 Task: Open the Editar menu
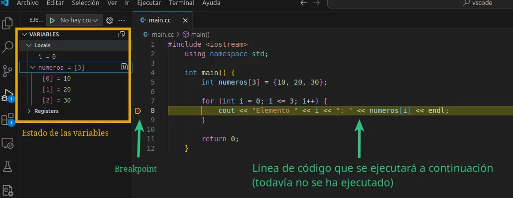point(55,3)
